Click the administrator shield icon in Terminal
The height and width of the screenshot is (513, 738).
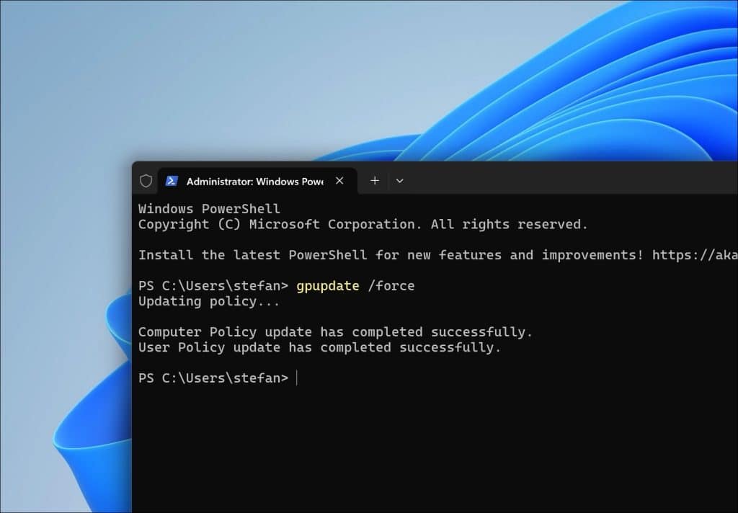point(146,181)
